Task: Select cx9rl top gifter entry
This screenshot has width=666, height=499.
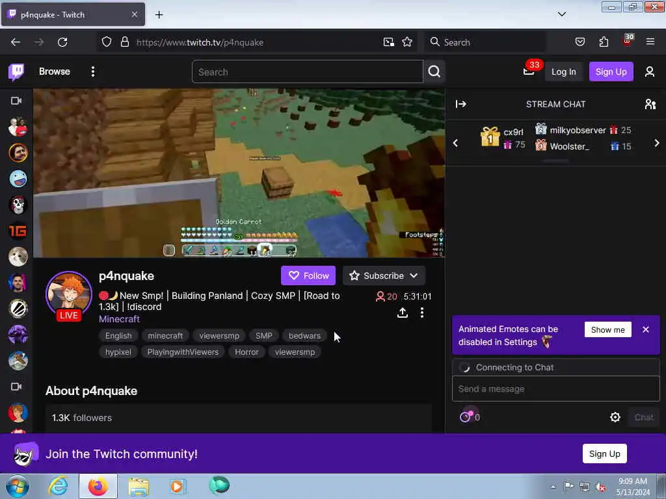Action: 503,138
